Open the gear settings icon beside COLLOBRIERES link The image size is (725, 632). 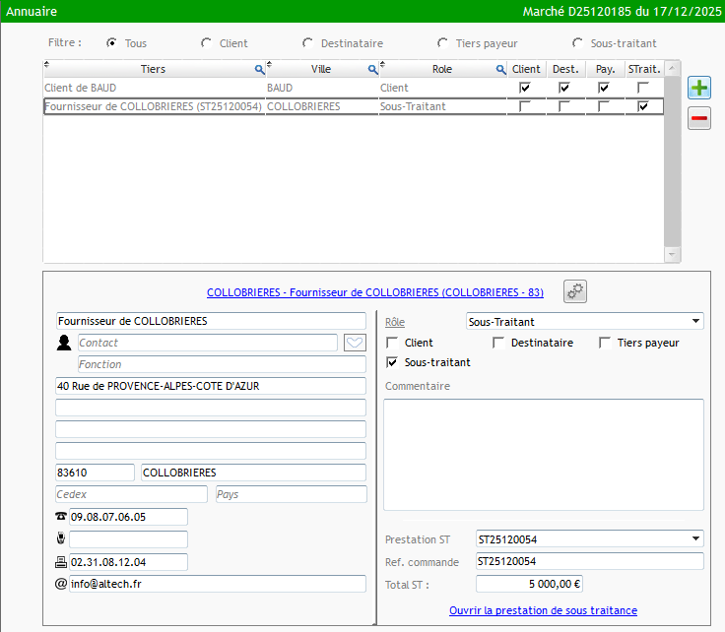575,290
